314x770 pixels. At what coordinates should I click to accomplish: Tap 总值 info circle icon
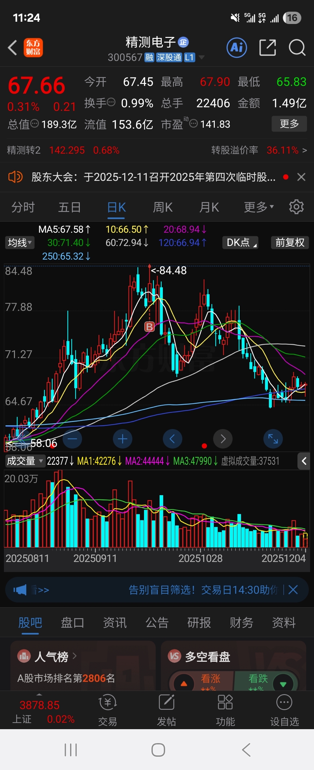pos(35,123)
